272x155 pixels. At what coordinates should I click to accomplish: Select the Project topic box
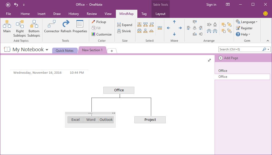150,120
